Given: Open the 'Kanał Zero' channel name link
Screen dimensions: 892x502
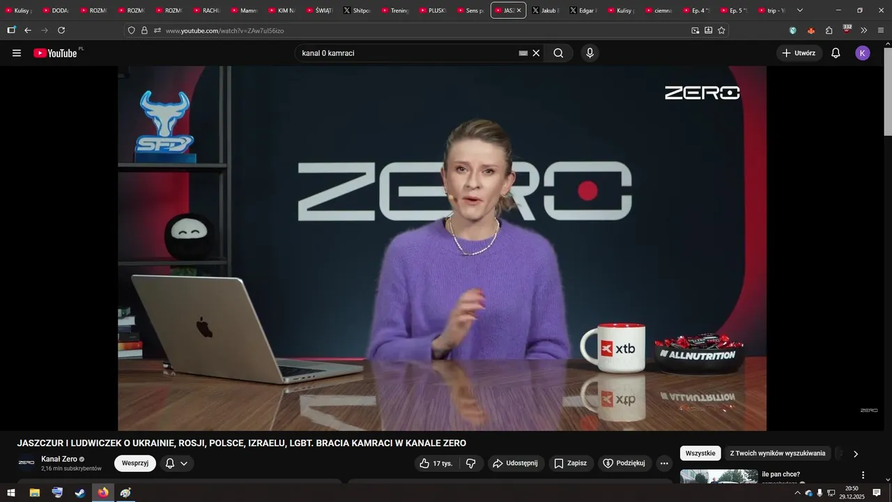Looking at the screenshot, I should 59,459.
